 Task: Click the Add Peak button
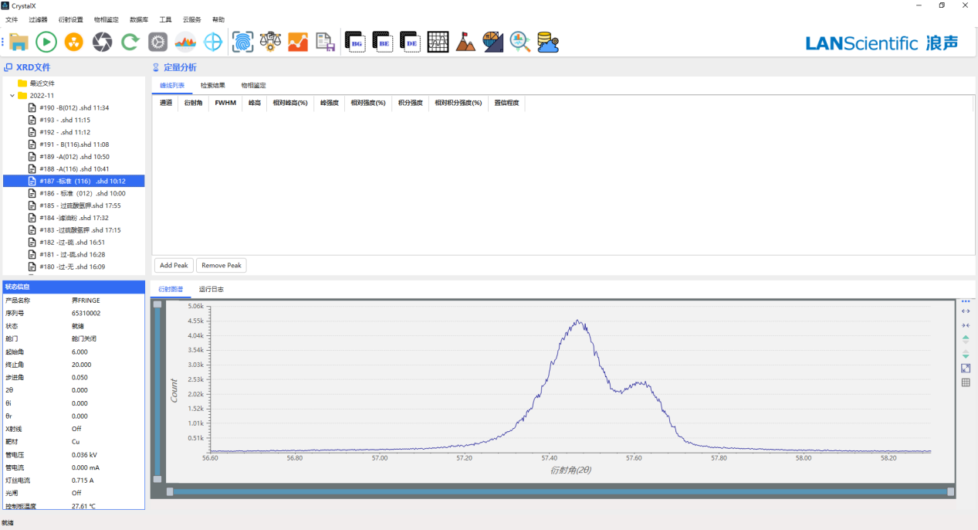(x=174, y=266)
